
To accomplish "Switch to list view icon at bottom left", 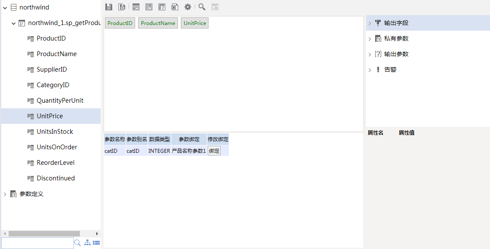I will (96, 243).
